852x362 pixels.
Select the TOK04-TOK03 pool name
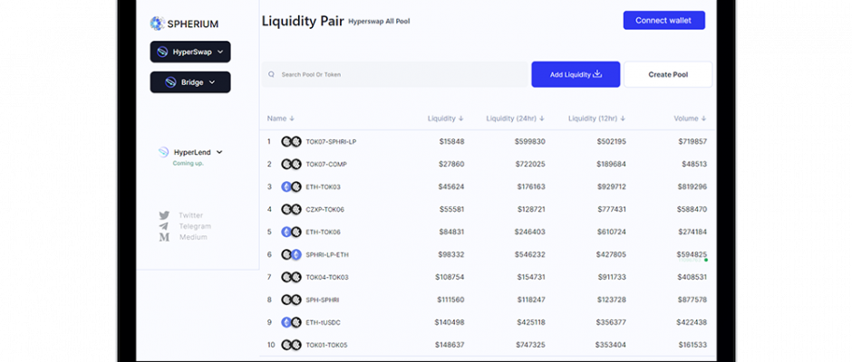coord(327,277)
